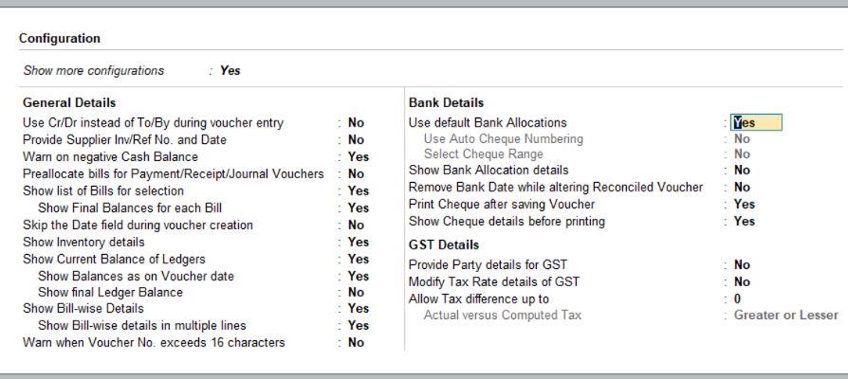Enable warning when Voucher No. exceeds 16 characters
Image resolution: width=848 pixels, height=379 pixels.
356,343
